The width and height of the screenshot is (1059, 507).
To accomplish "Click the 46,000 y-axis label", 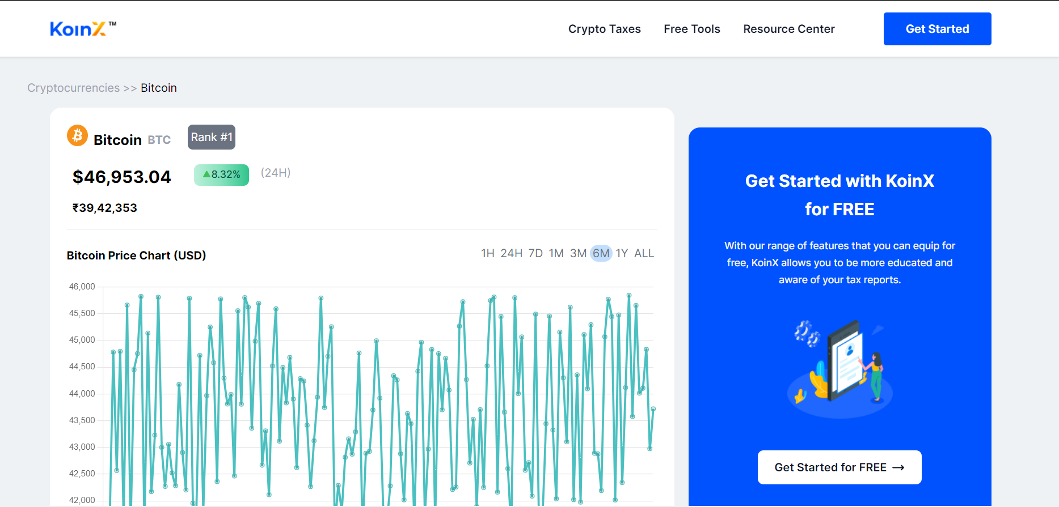I will [x=82, y=287].
